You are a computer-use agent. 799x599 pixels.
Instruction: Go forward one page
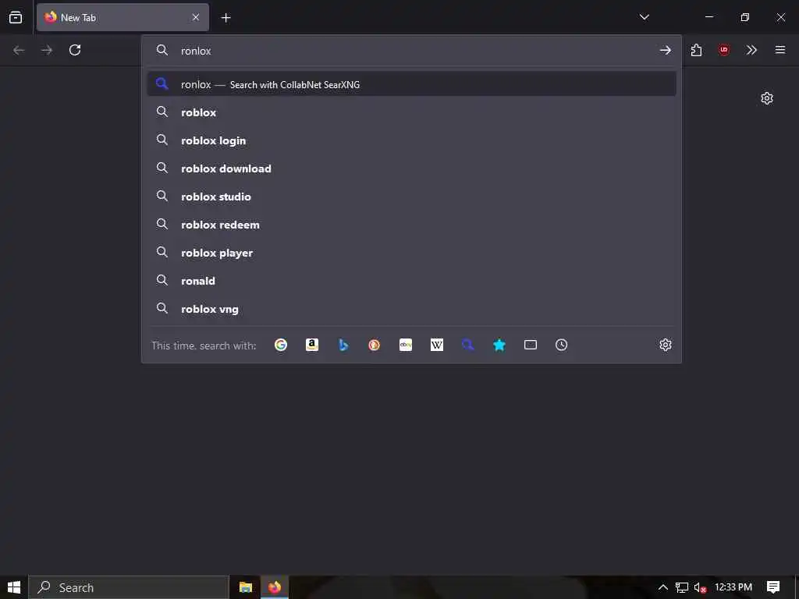[x=47, y=50]
